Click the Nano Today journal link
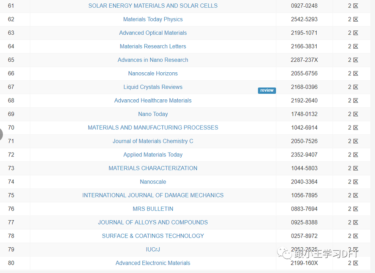The image size is (375, 273). pyautogui.click(x=153, y=114)
